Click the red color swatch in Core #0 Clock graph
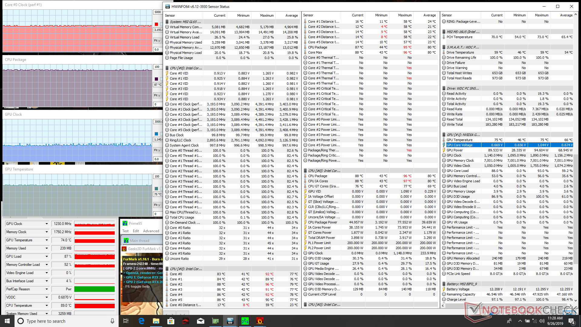This screenshot has height=327, width=581. (x=156, y=24)
